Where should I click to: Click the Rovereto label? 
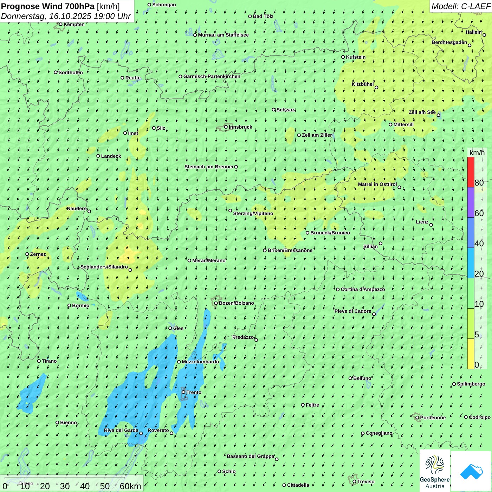[158, 430]
